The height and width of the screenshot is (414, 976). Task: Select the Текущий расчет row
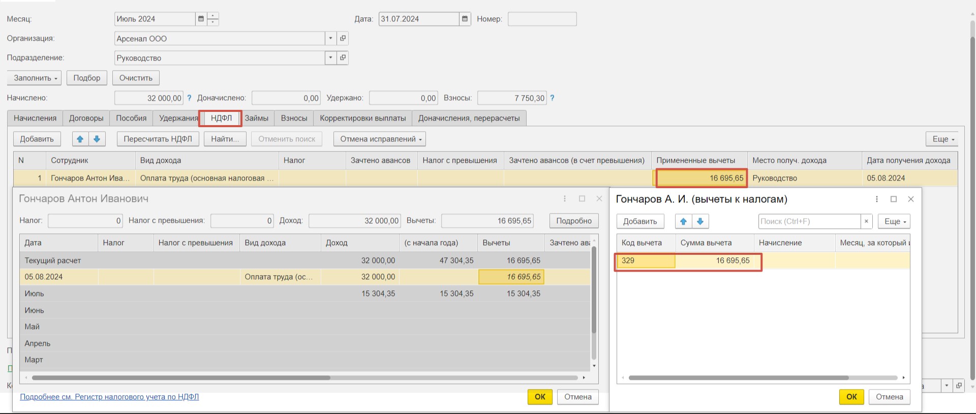pyautogui.click(x=305, y=260)
